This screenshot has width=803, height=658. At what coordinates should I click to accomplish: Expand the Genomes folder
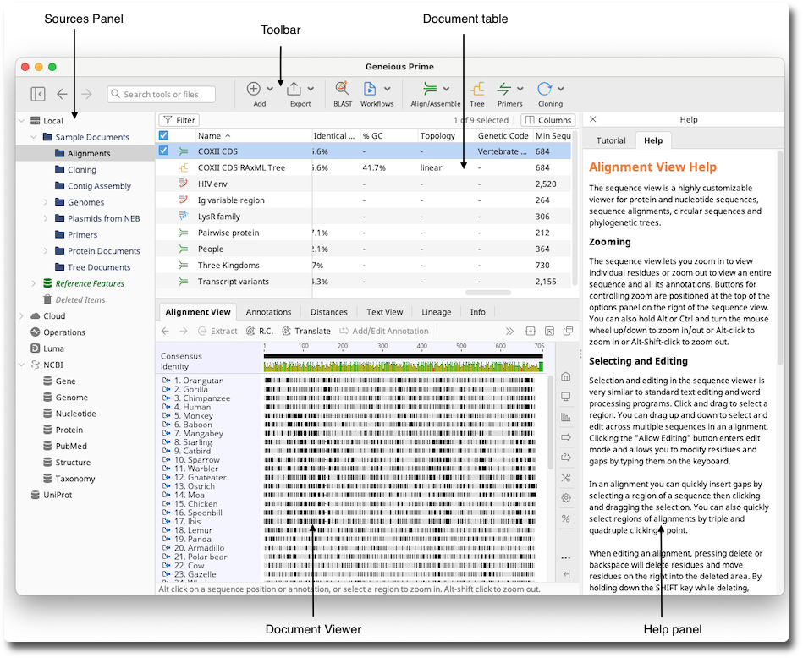pos(46,202)
